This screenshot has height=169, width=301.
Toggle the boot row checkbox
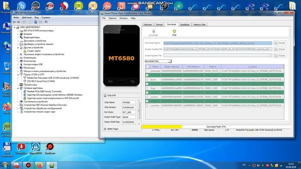147,79
